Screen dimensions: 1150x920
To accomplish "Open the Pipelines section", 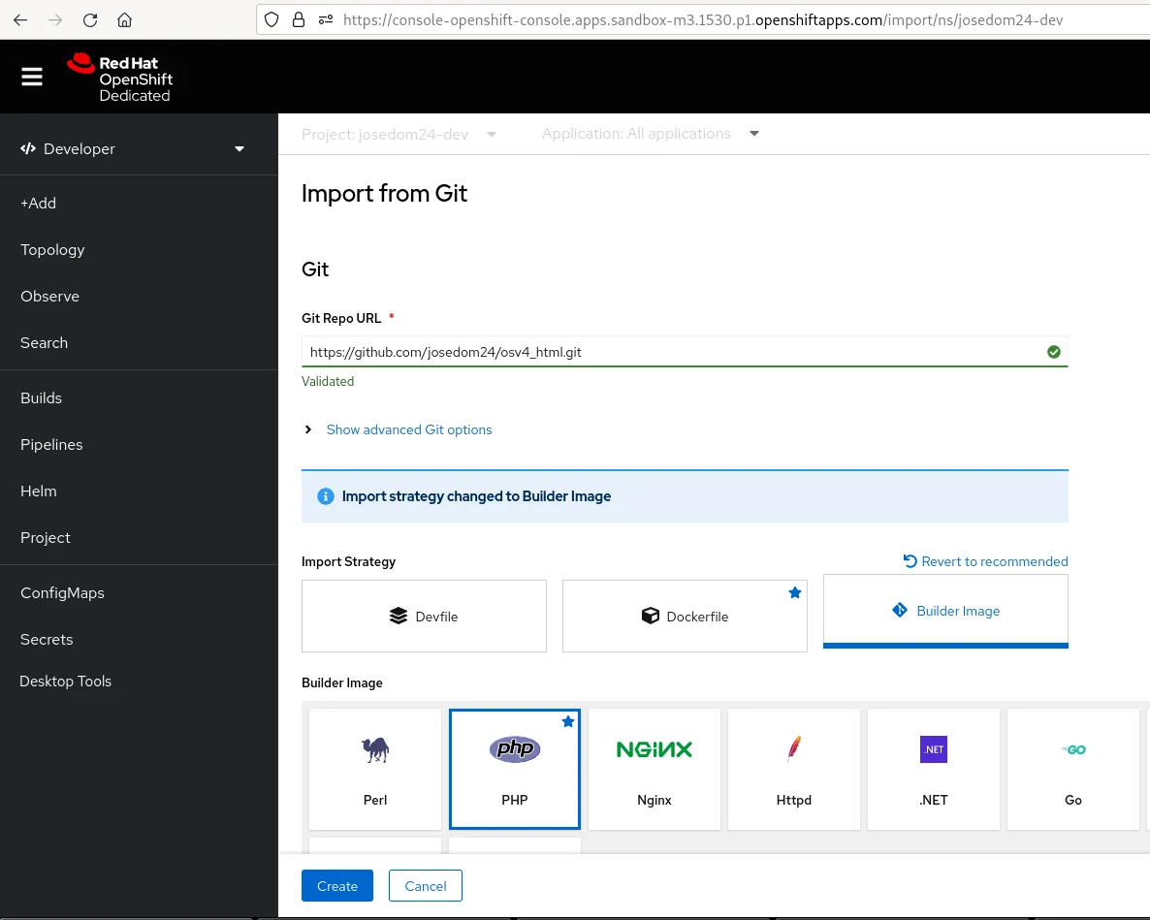I will (51, 444).
